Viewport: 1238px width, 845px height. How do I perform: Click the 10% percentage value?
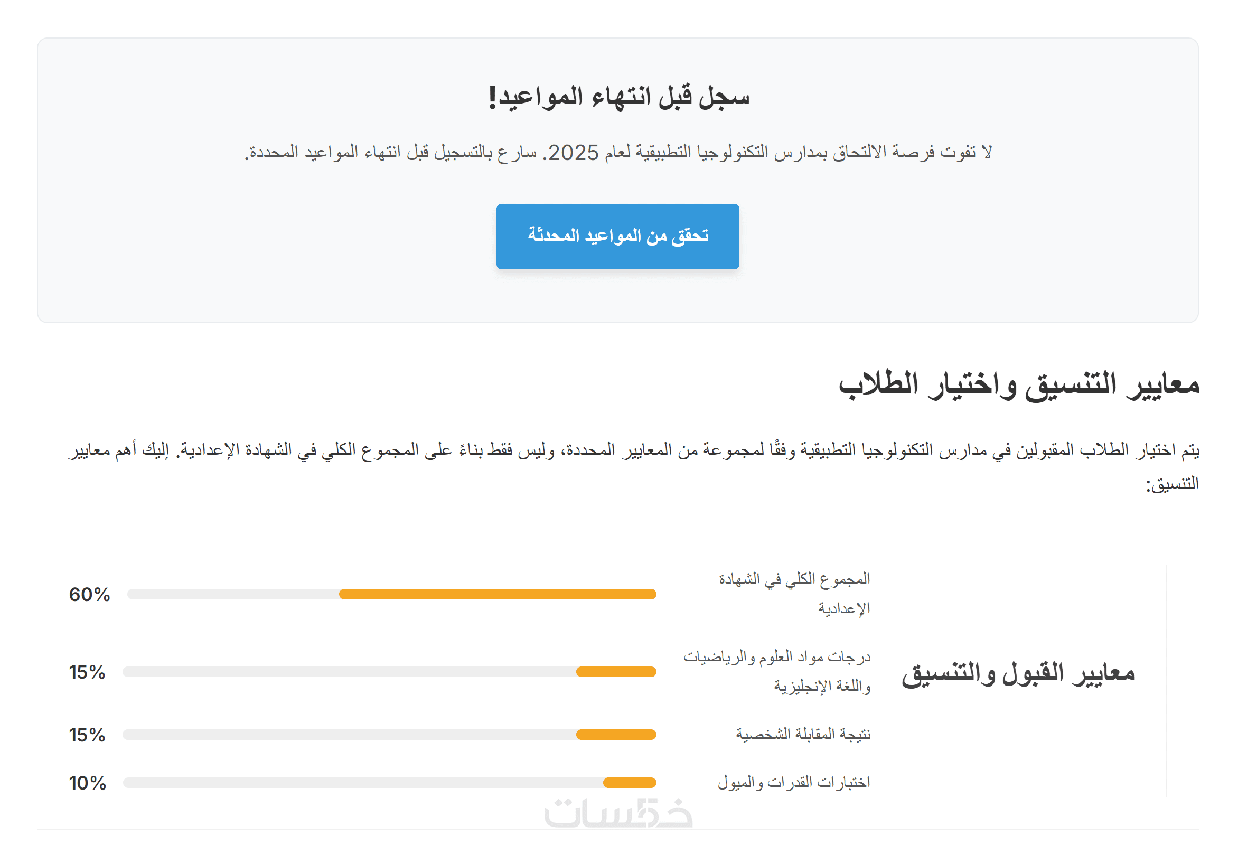(x=88, y=783)
